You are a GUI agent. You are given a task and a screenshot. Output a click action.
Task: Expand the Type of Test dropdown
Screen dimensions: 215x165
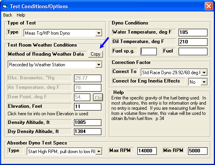(x=99, y=33)
